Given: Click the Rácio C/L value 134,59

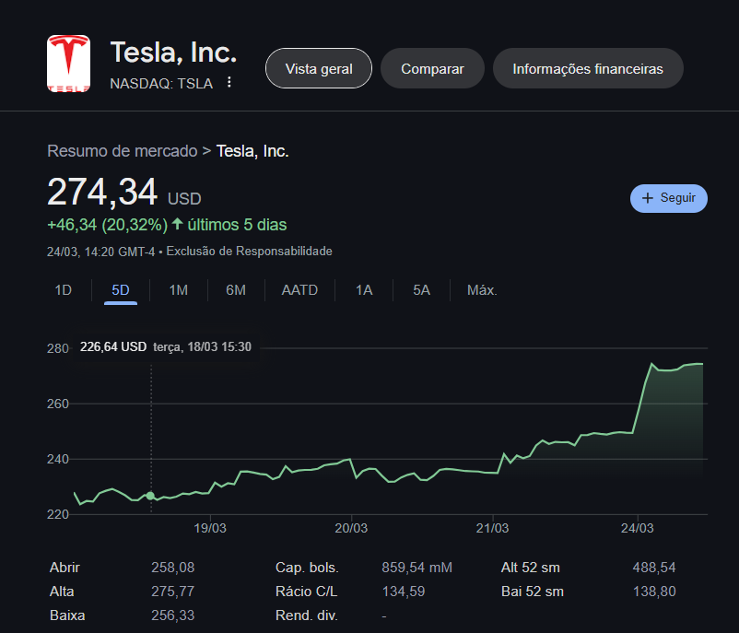Looking at the screenshot, I should pyautogui.click(x=404, y=592).
